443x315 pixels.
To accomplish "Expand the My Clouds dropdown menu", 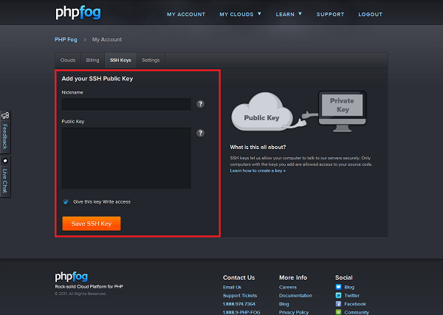I will coord(240,14).
